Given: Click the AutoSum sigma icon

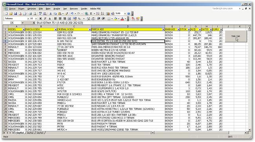Looking at the screenshot, I should pyautogui.click(x=91, y=14).
